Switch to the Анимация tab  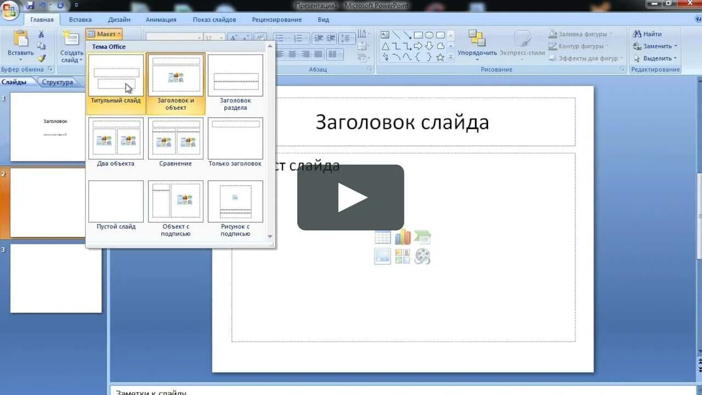coord(161,20)
